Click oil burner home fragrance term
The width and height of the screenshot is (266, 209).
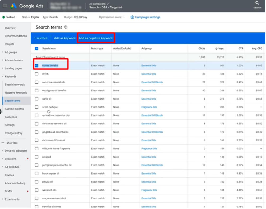(x=56, y=149)
